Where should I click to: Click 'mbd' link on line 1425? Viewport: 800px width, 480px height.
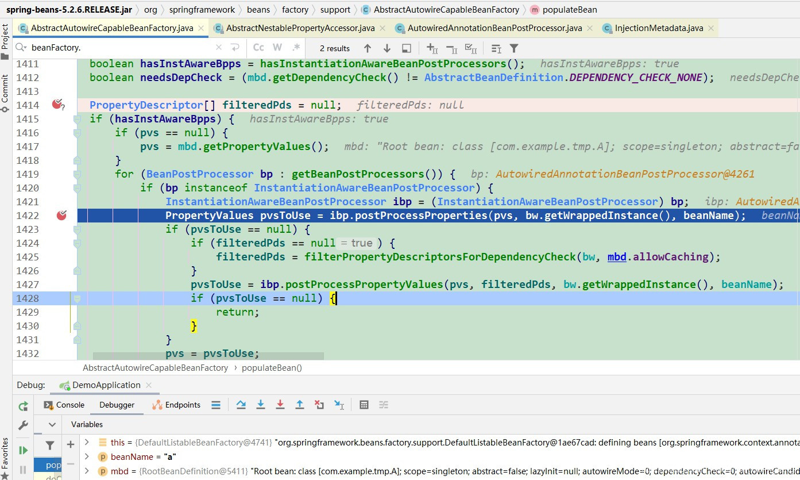(617, 256)
